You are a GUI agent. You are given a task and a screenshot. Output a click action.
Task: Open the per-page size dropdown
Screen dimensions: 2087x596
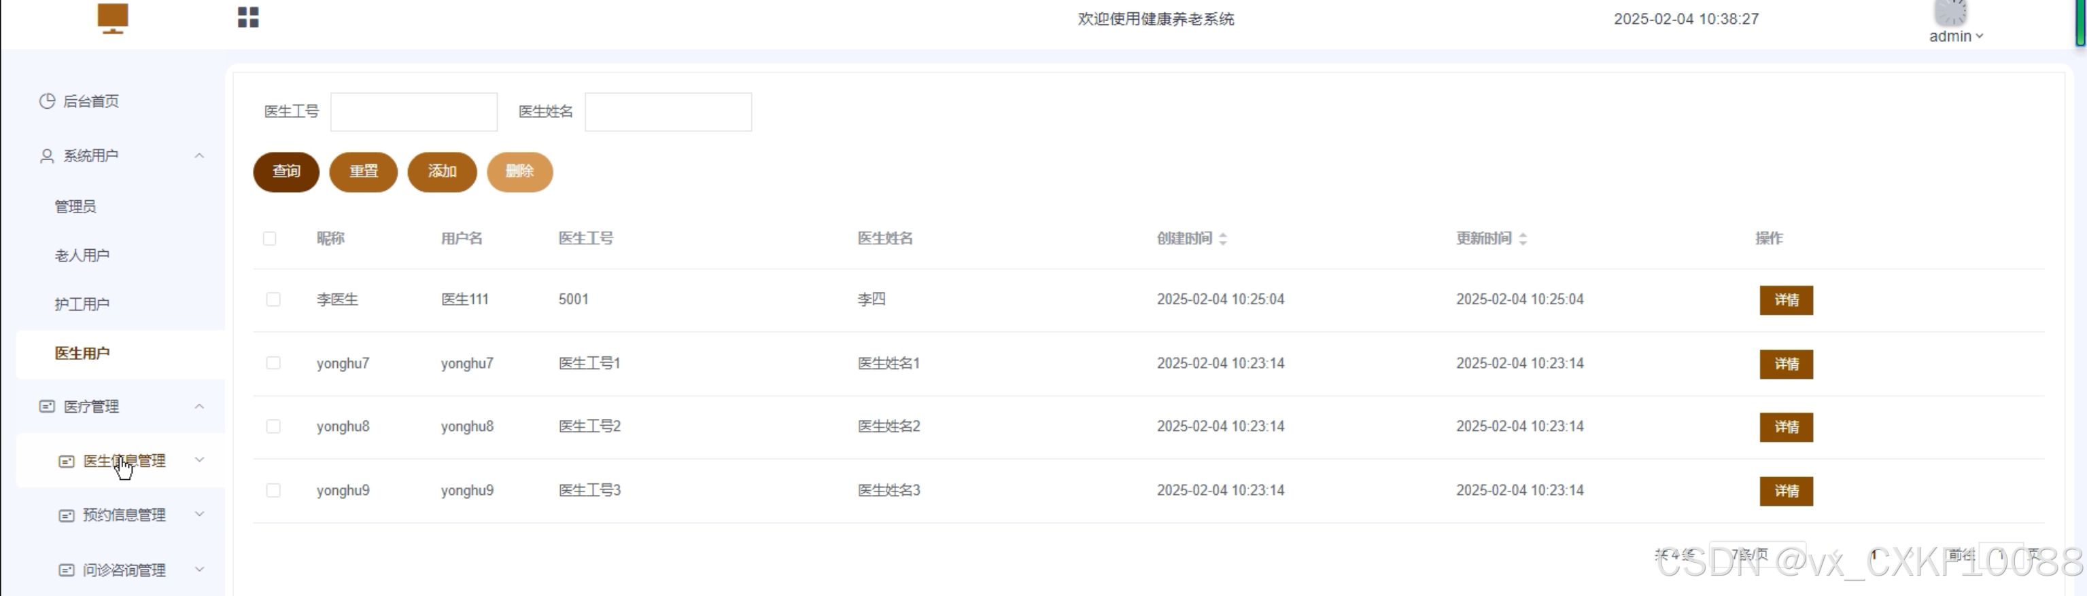coord(1757,555)
